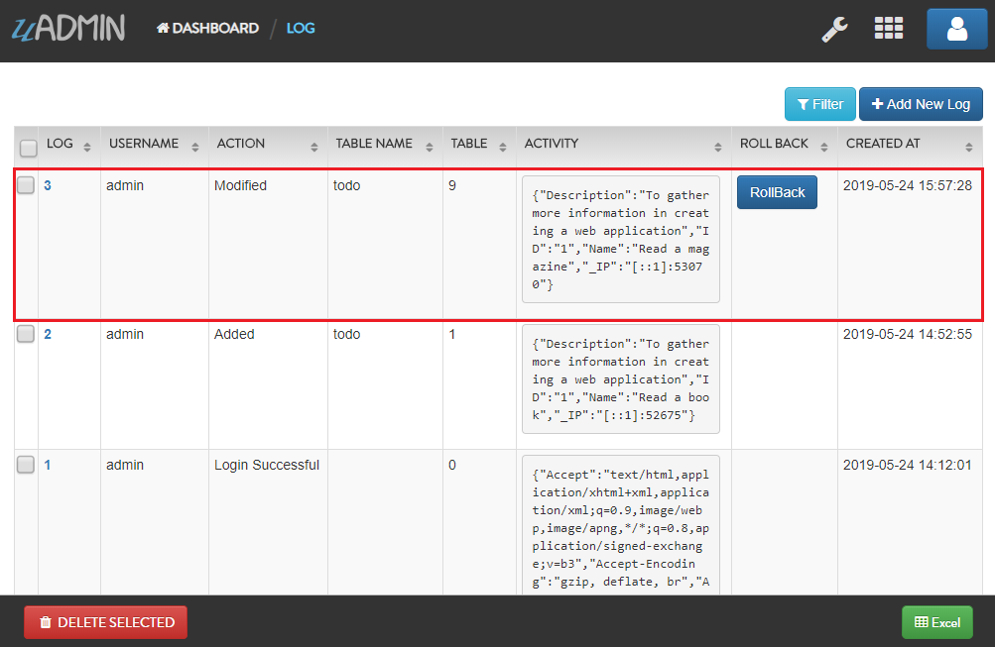Open the wrench settings icon
This screenshot has height=647, width=995.
(834, 29)
